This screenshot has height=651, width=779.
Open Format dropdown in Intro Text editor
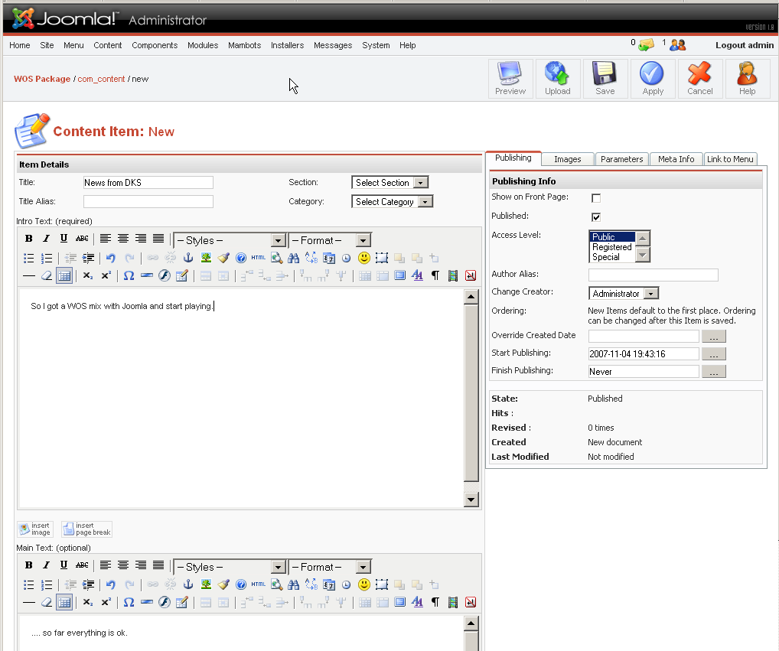(x=330, y=240)
